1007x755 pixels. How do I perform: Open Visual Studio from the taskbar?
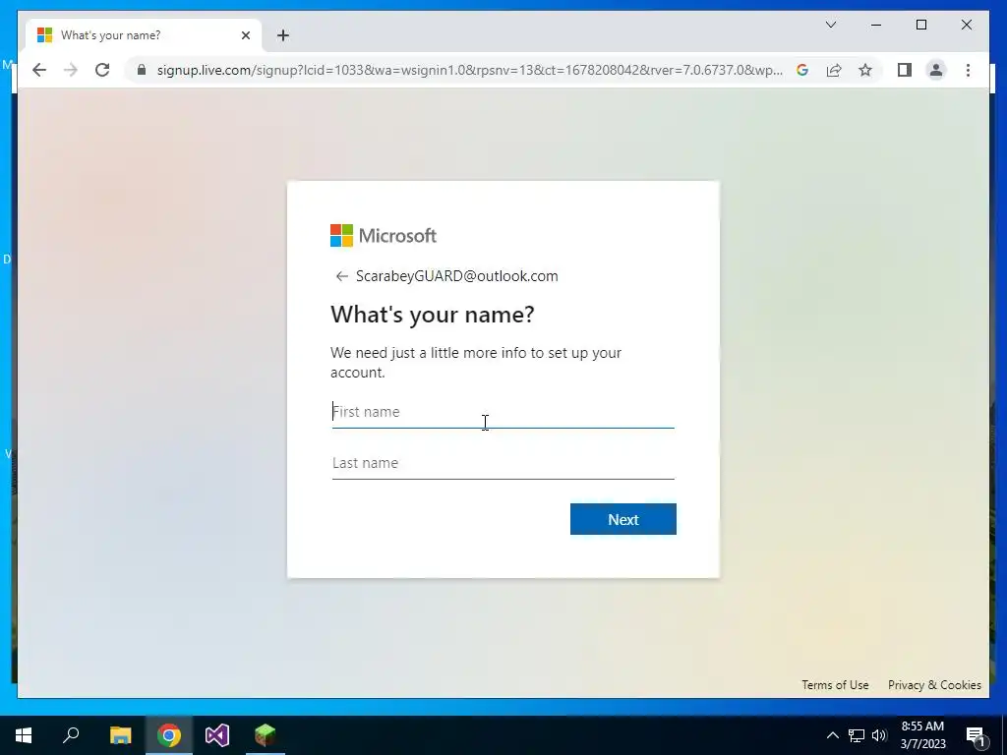(x=217, y=735)
